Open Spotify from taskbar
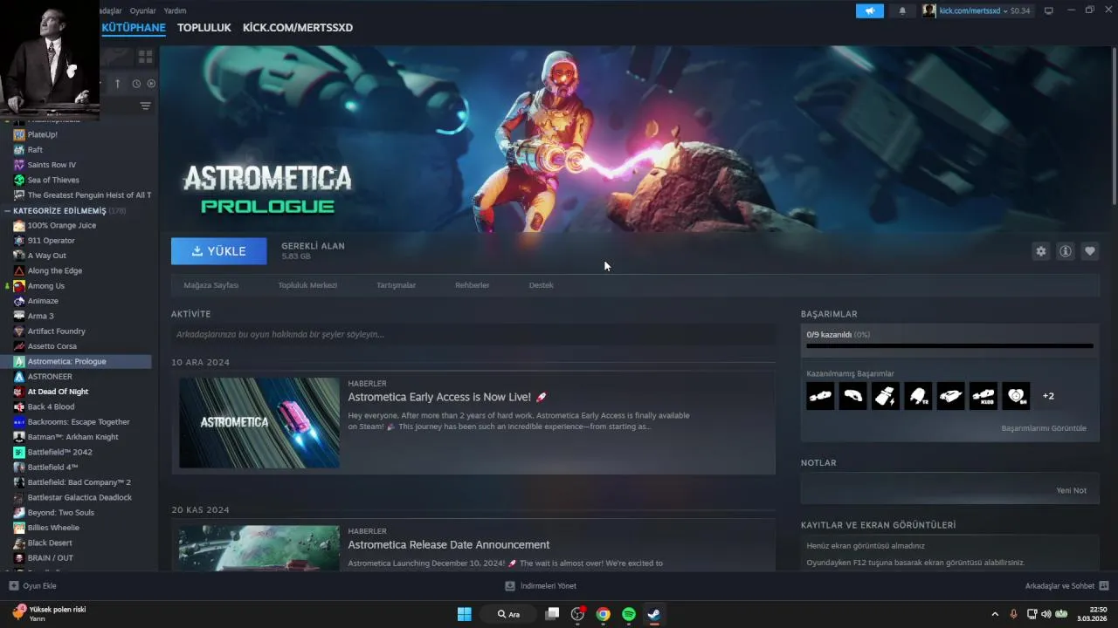The image size is (1118, 628). (x=629, y=614)
